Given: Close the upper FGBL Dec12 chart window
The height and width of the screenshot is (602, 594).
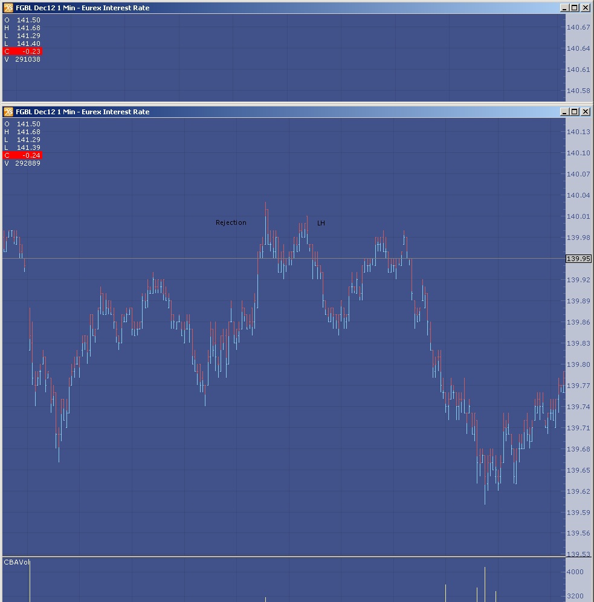Looking at the screenshot, I should 586,8.
